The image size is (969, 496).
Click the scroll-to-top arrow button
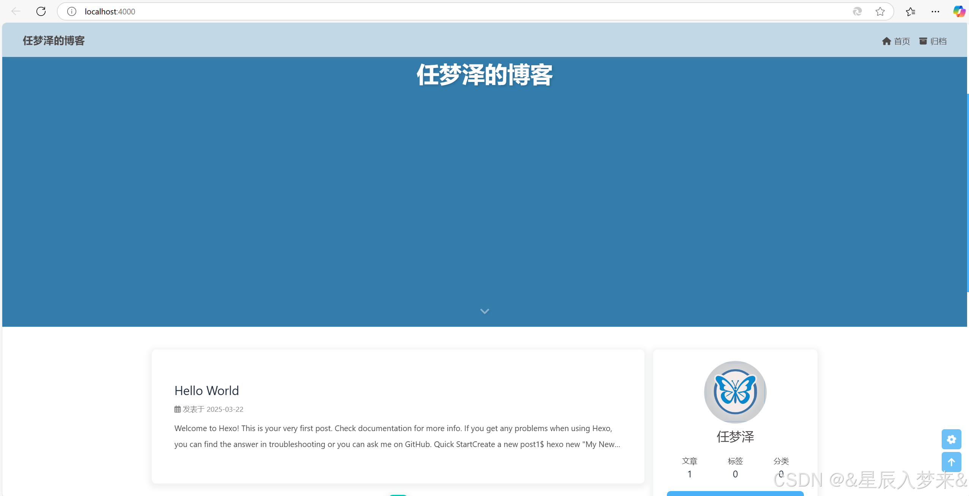pyautogui.click(x=952, y=462)
